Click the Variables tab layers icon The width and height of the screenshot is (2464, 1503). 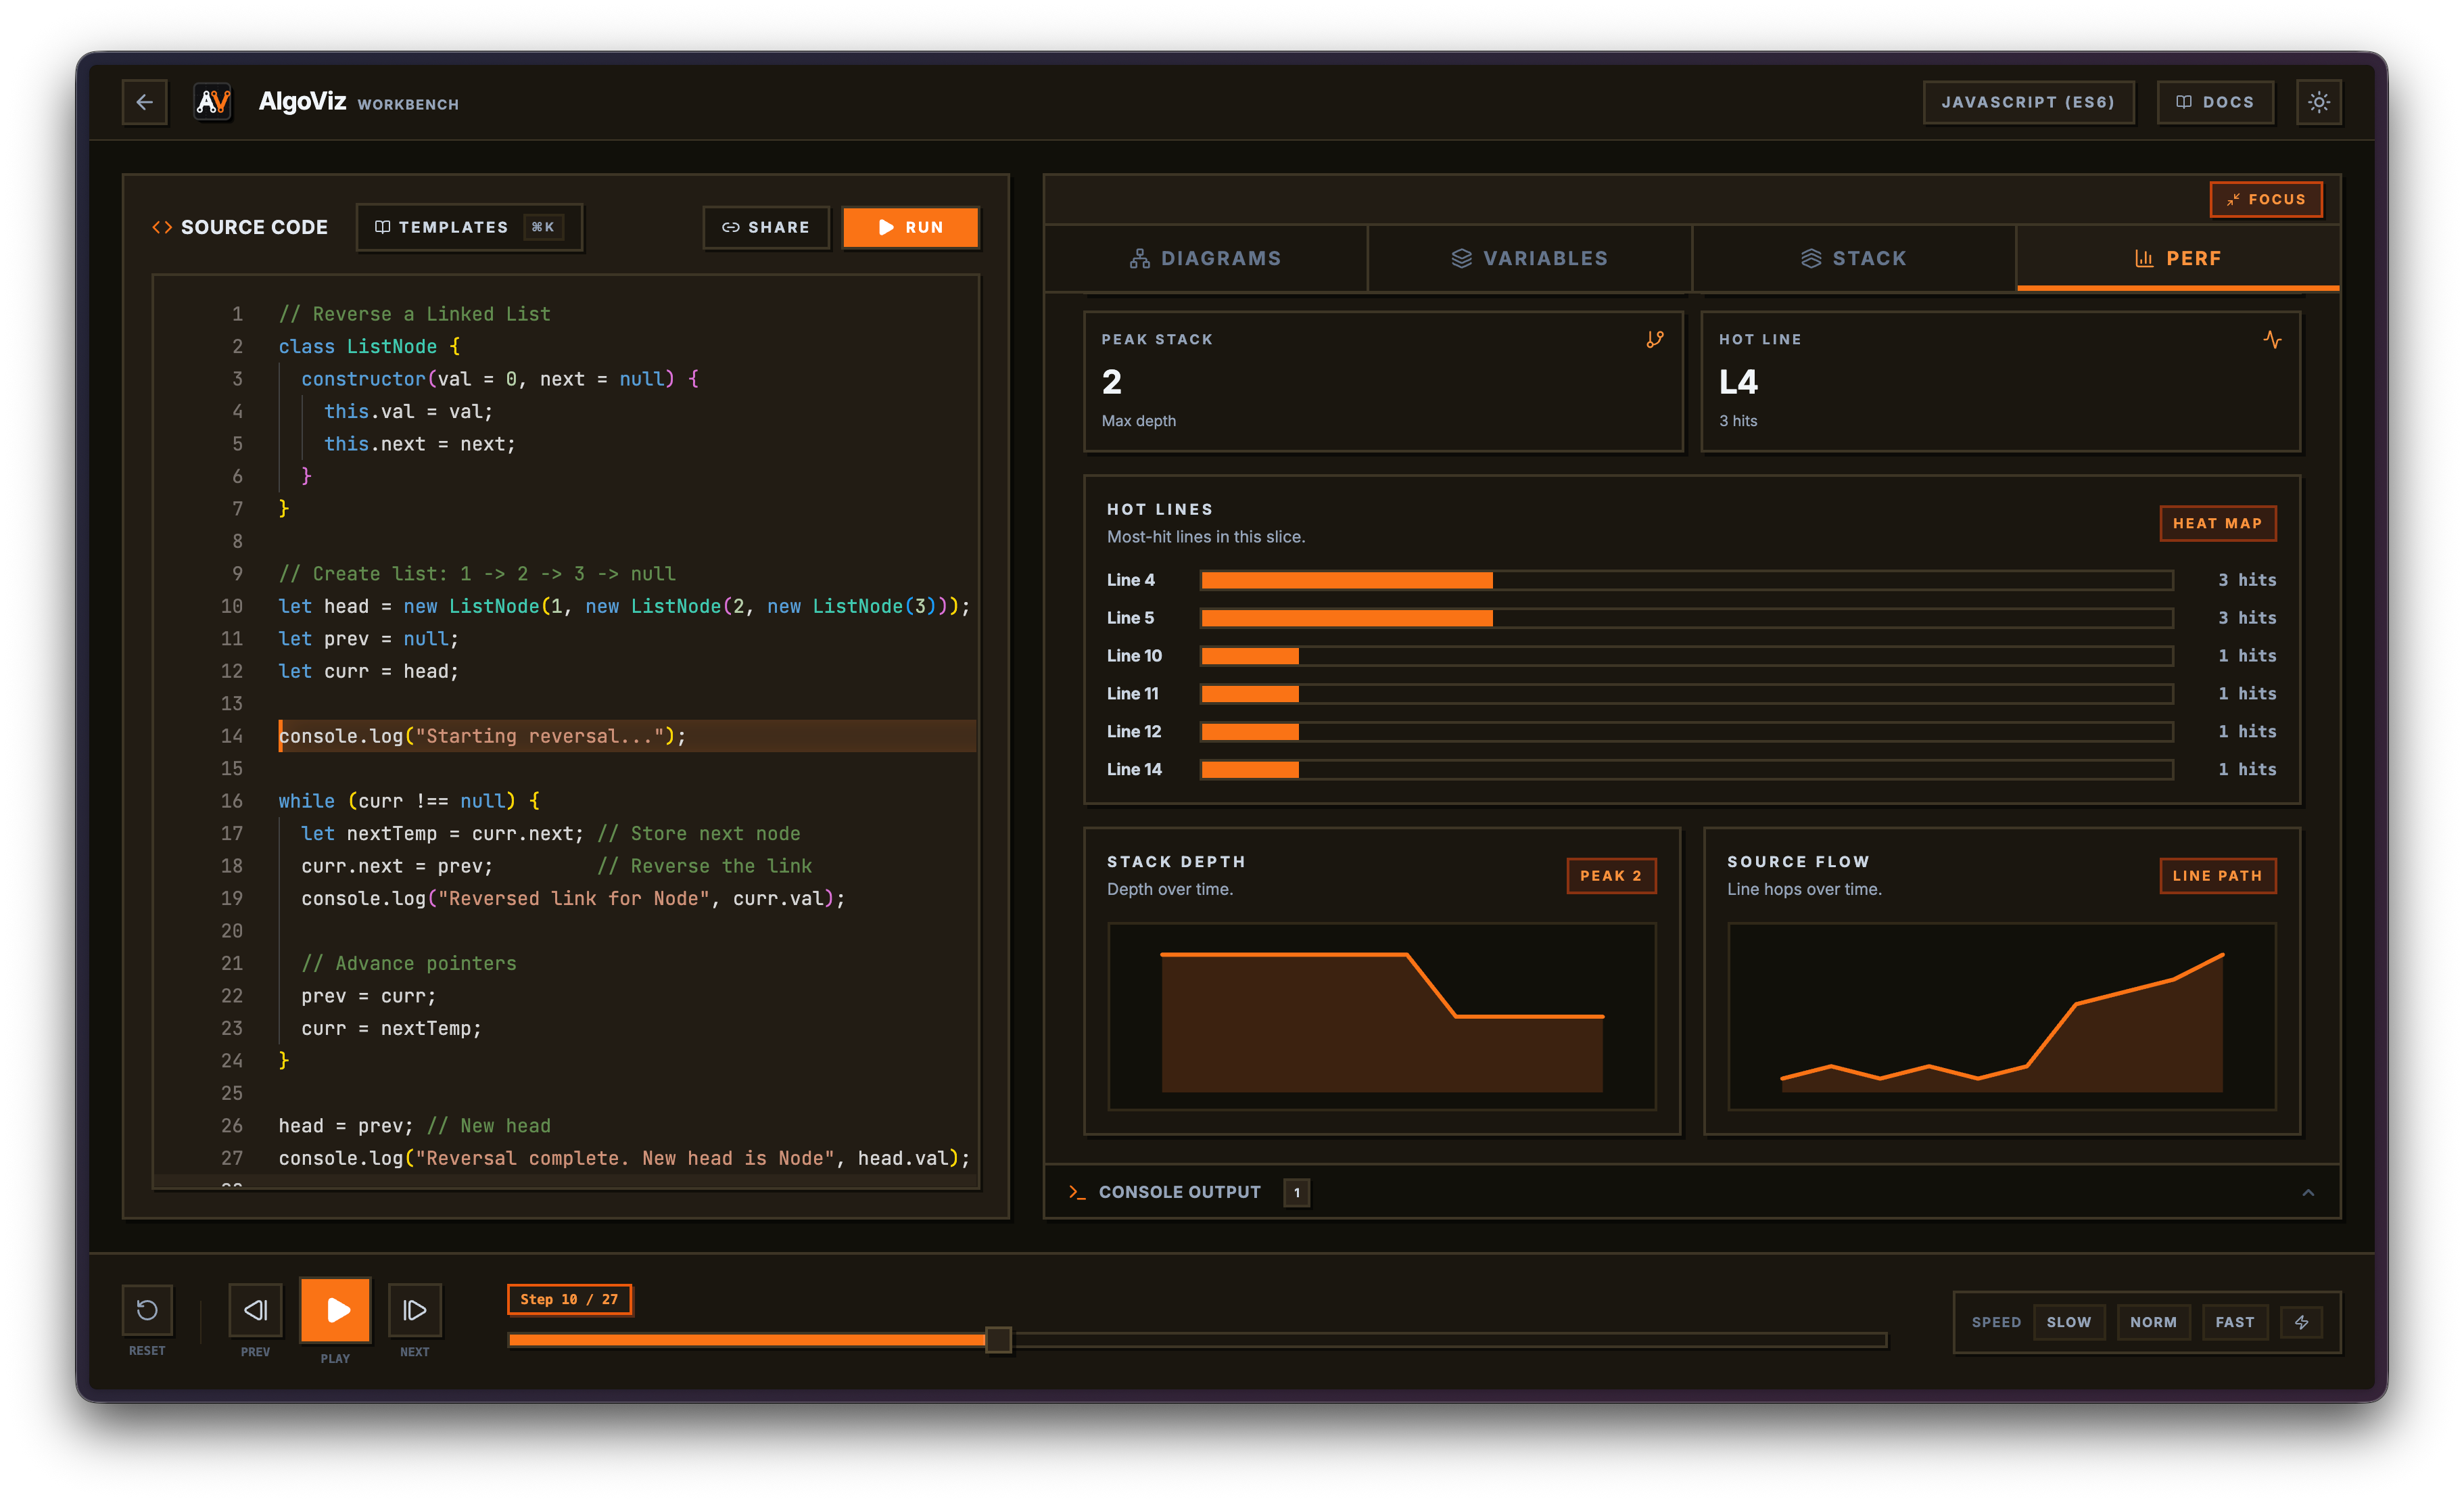pyautogui.click(x=1461, y=258)
